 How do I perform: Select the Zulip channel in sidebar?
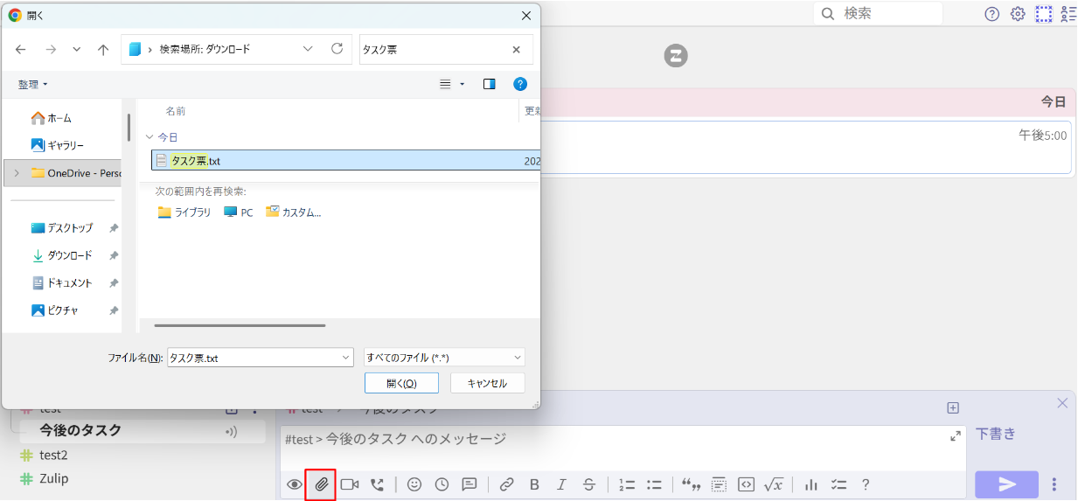coord(54,478)
